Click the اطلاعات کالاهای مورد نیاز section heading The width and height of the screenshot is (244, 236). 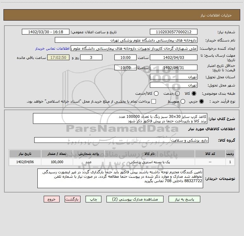pyautogui.click(x=211, y=129)
